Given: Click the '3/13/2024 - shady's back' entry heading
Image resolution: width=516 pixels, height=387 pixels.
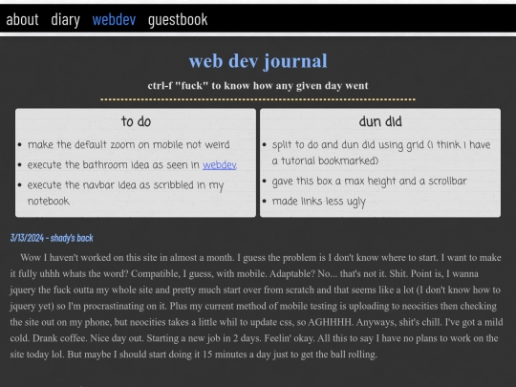Looking at the screenshot, I should pos(52,238).
